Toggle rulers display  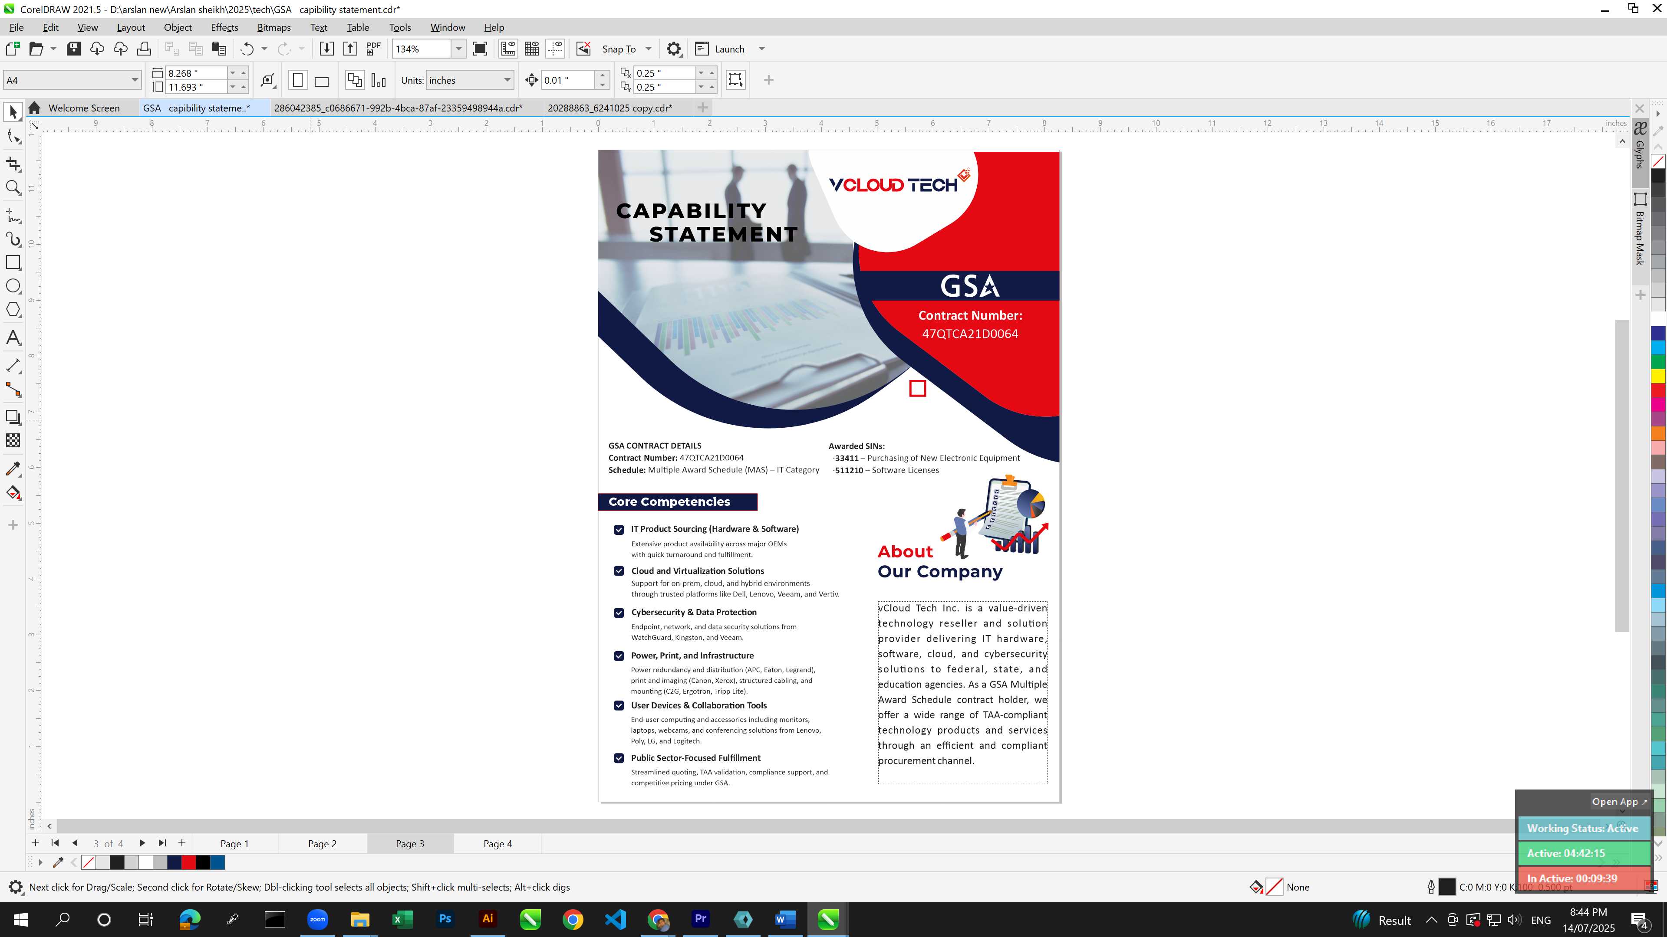click(x=509, y=49)
